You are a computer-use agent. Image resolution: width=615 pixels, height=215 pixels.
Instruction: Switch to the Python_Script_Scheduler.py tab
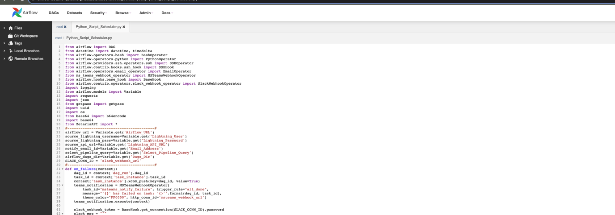[98, 27]
